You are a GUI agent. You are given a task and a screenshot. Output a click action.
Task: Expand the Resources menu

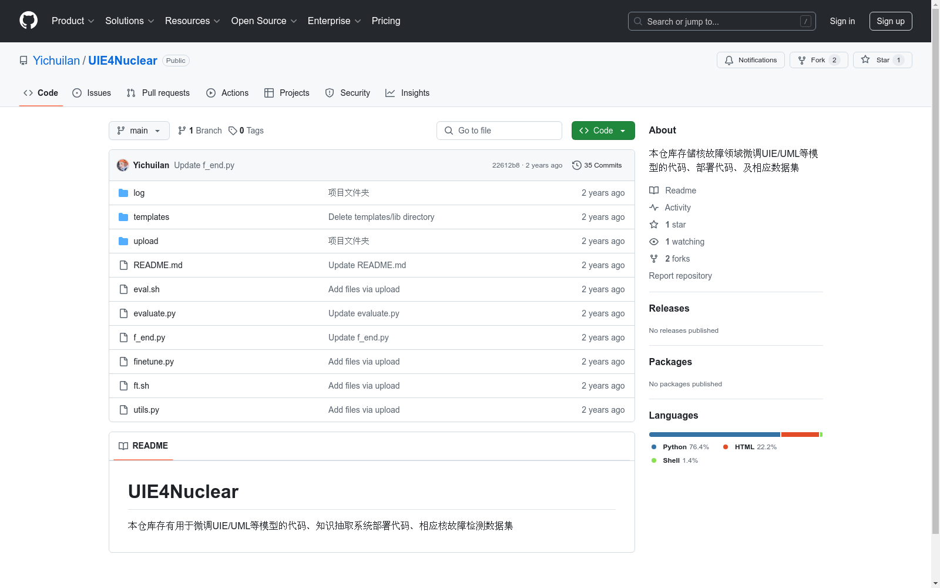point(193,21)
